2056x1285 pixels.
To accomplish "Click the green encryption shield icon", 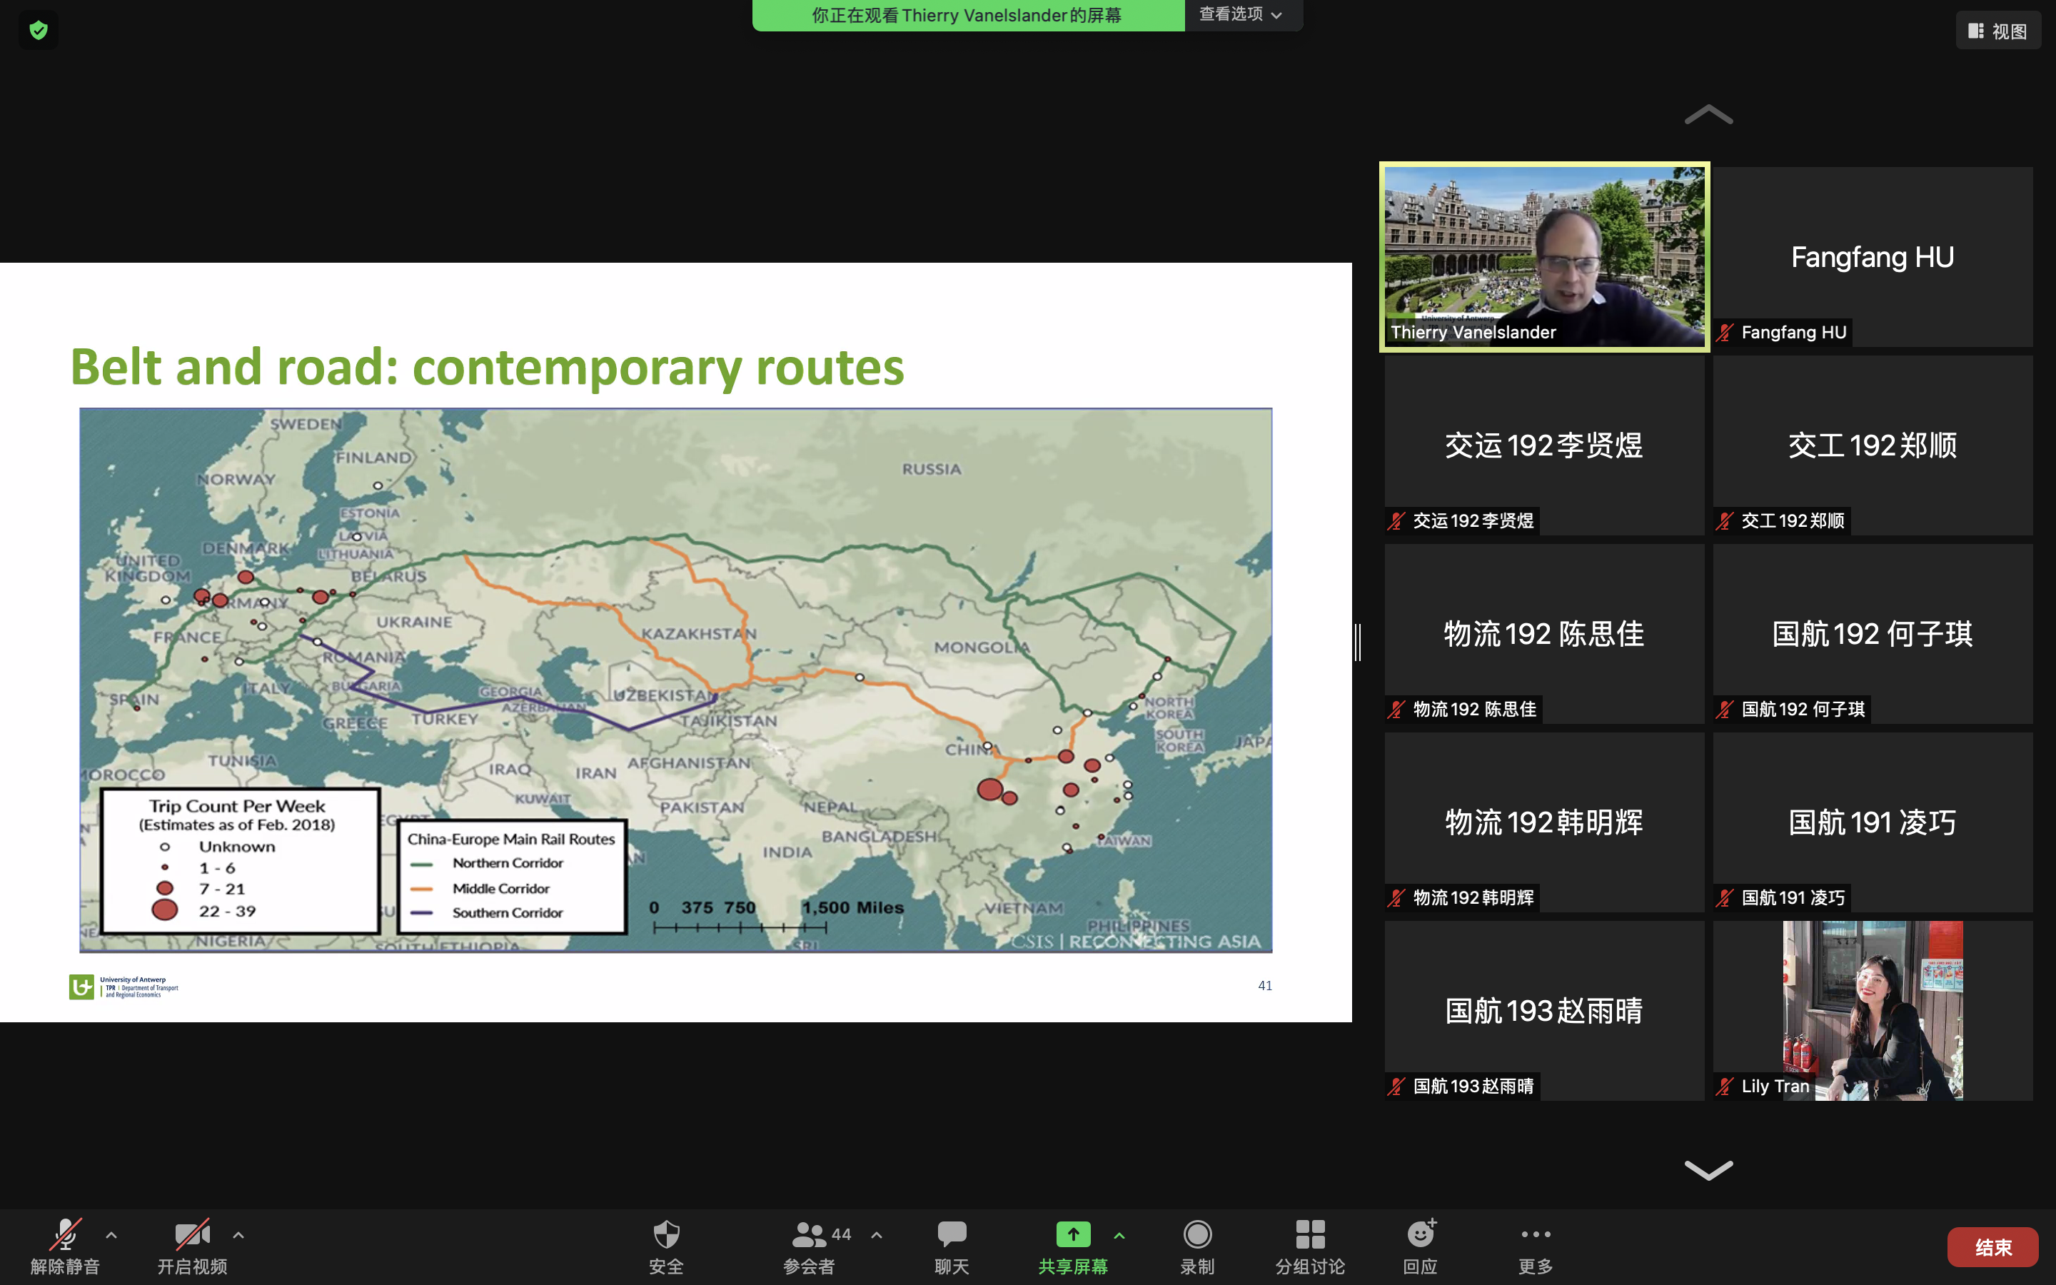I will point(39,31).
